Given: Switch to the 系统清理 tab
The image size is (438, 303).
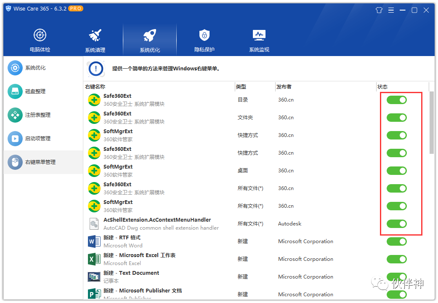Looking at the screenshot, I should pos(95,40).
